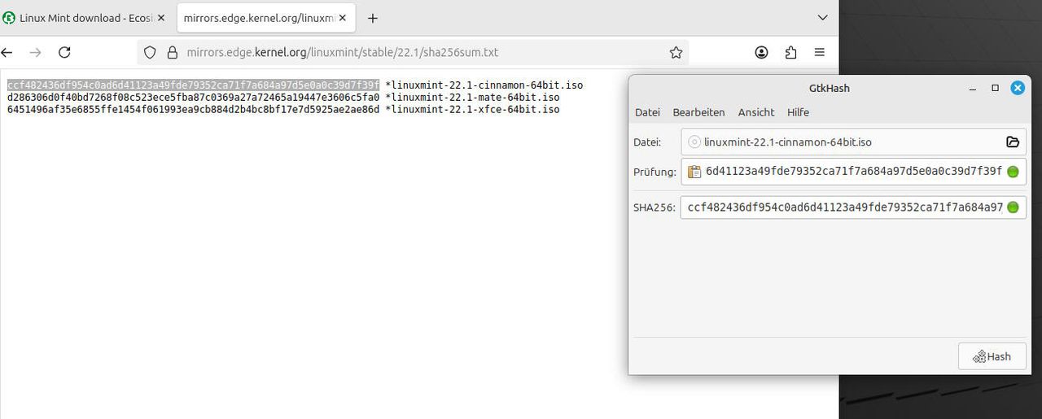1042x419 pixels.
Task: Click the Datei file chooser field
Action: [853, 142]
